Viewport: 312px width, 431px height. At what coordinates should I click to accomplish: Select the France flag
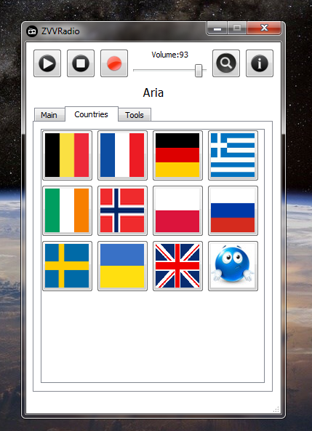122,155
